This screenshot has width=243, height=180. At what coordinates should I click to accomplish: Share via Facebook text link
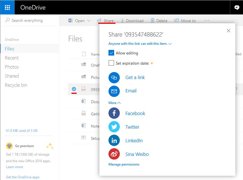click(x=135, y=113)
